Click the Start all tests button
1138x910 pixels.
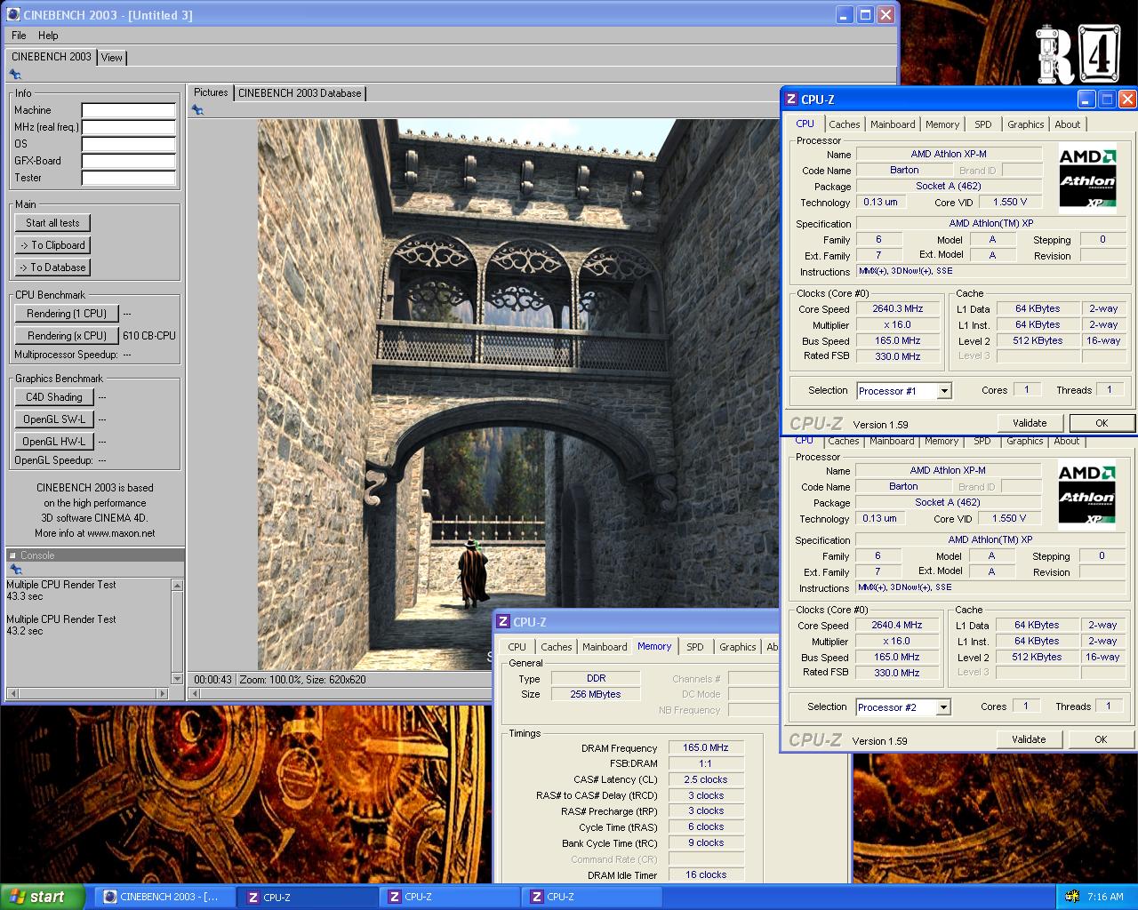[52, 223]
